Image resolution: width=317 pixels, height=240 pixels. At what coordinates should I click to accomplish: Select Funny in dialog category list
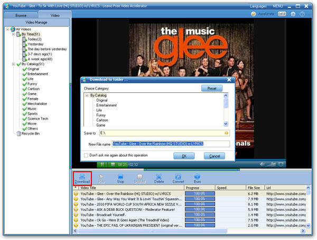tap(101, 115)
